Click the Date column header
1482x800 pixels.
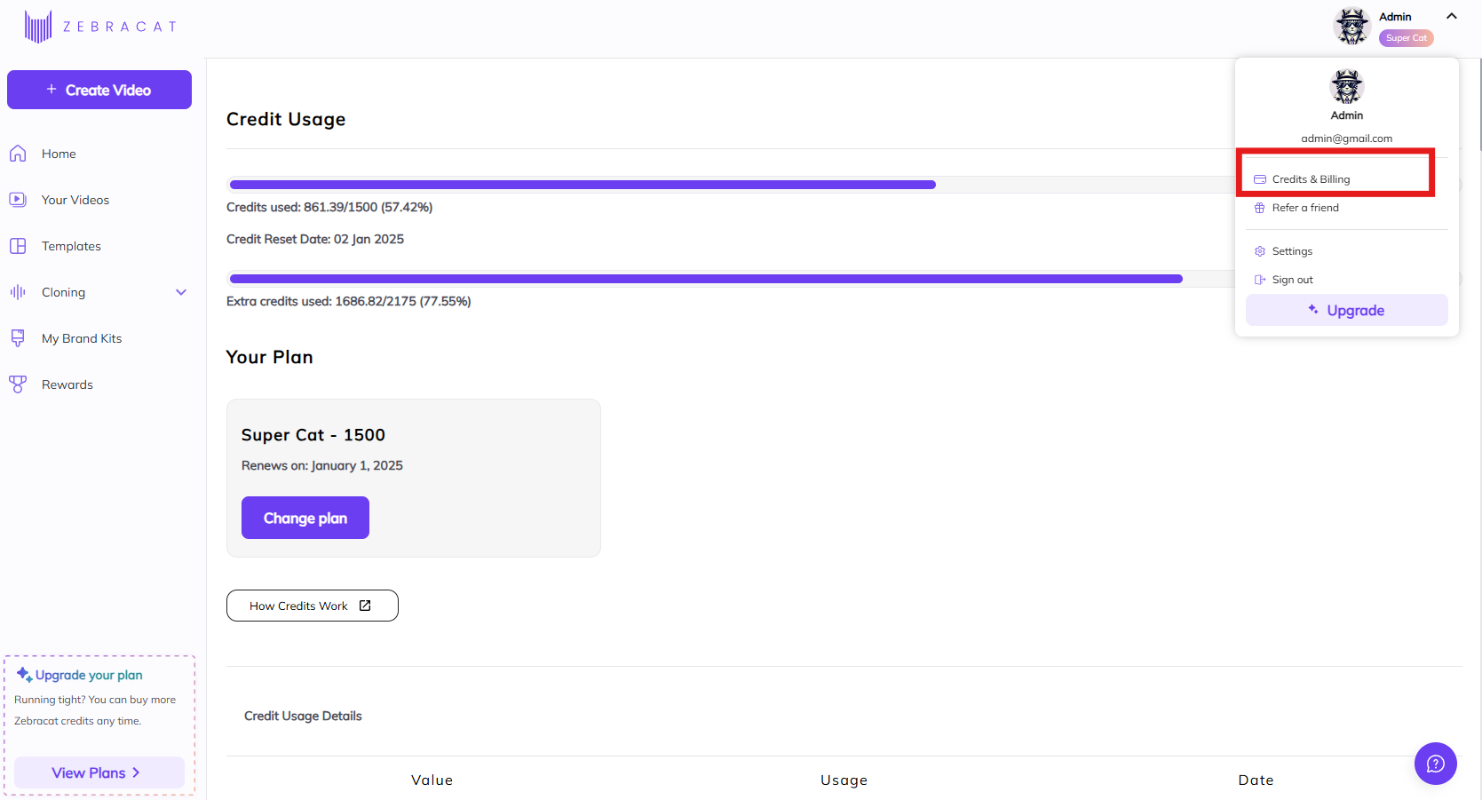click(x=1256, y=780)
